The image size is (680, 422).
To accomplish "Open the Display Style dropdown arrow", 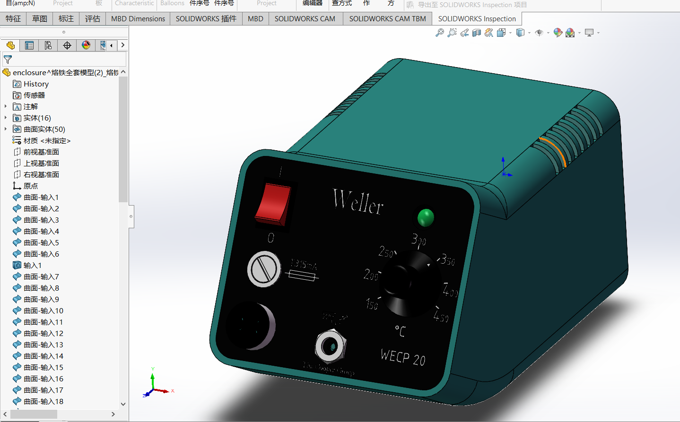I will [x=529, y=33].
